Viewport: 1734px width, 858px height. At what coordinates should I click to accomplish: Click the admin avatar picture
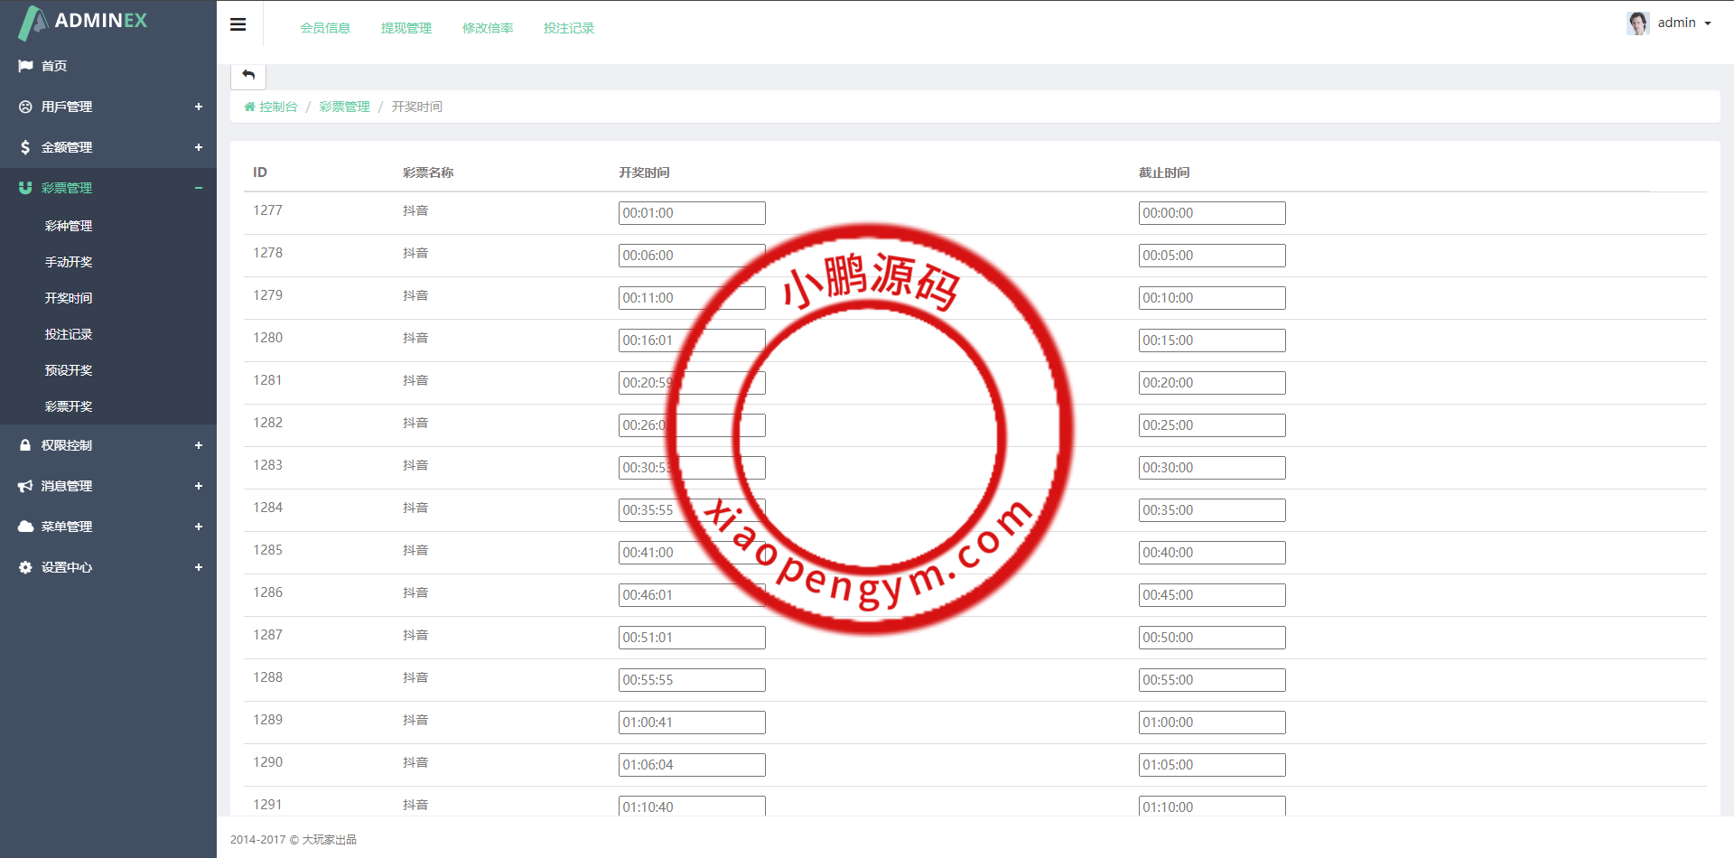click(x=1637, y=23)
